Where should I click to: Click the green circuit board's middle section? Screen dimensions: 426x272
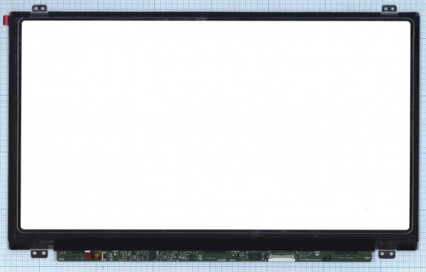(x=214, y=256)
